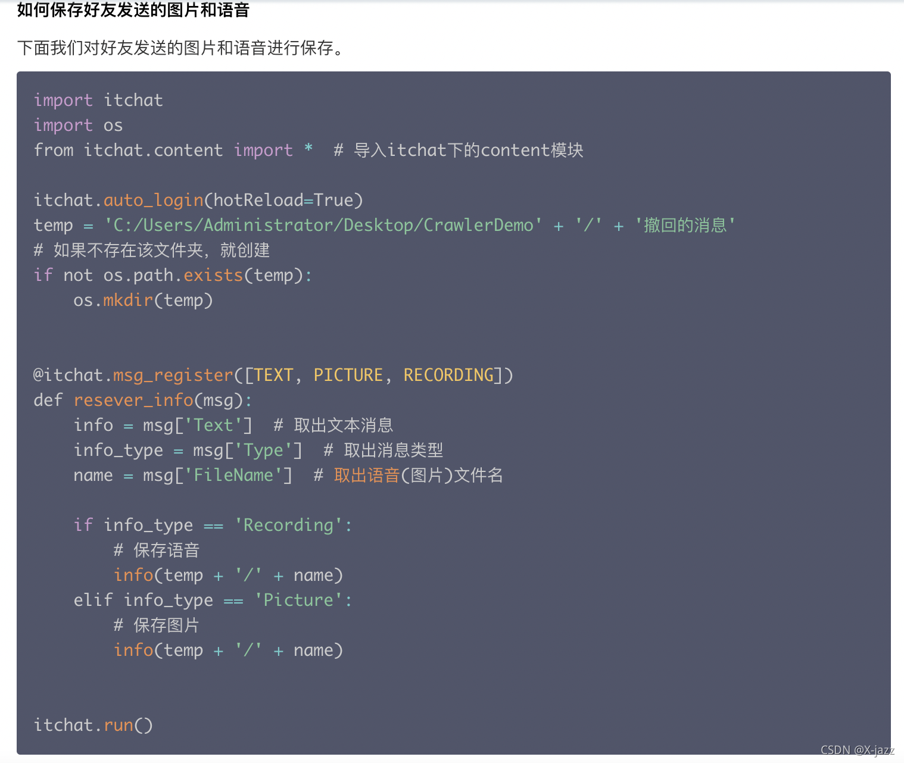Click the '撤回的消息' string literal
Screen dimensions: 904x763
[x=685, y=225]
